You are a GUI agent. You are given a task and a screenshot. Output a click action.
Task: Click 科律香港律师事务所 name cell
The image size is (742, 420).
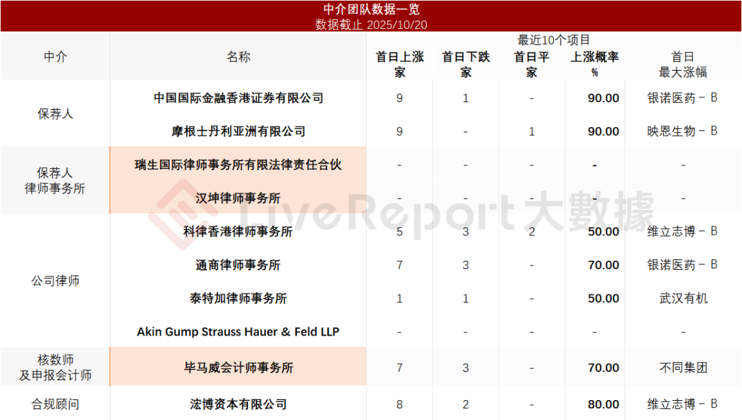[238, 231]
